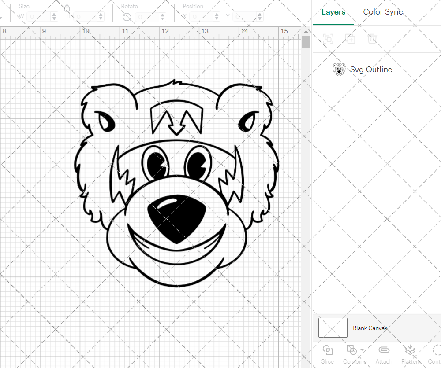
Task: Select the Svg Outline layer
Action: [371, 70]
